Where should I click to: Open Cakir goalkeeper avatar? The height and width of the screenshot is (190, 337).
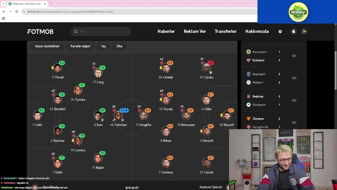click(37, 116)
